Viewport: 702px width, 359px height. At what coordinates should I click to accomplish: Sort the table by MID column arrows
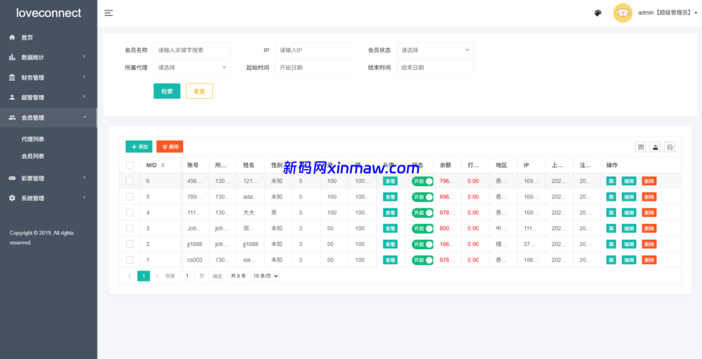163,165
